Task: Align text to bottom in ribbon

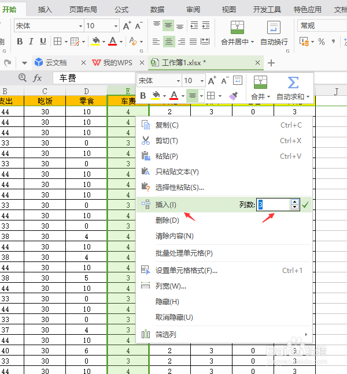Action: [180, 26]
